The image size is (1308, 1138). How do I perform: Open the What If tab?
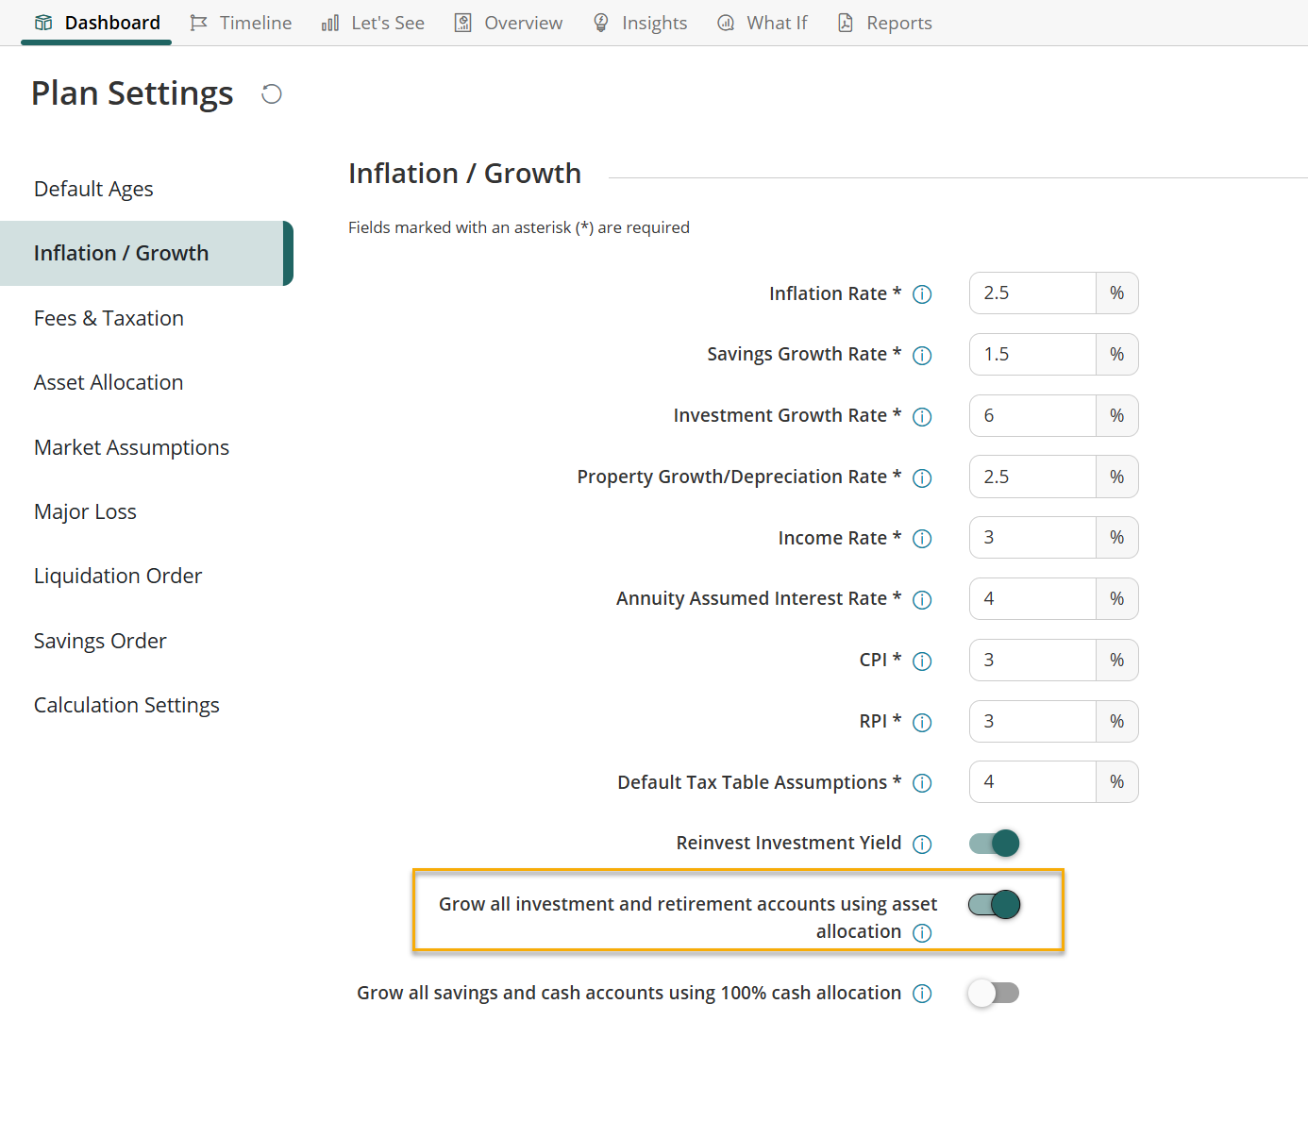pos(763,23)
